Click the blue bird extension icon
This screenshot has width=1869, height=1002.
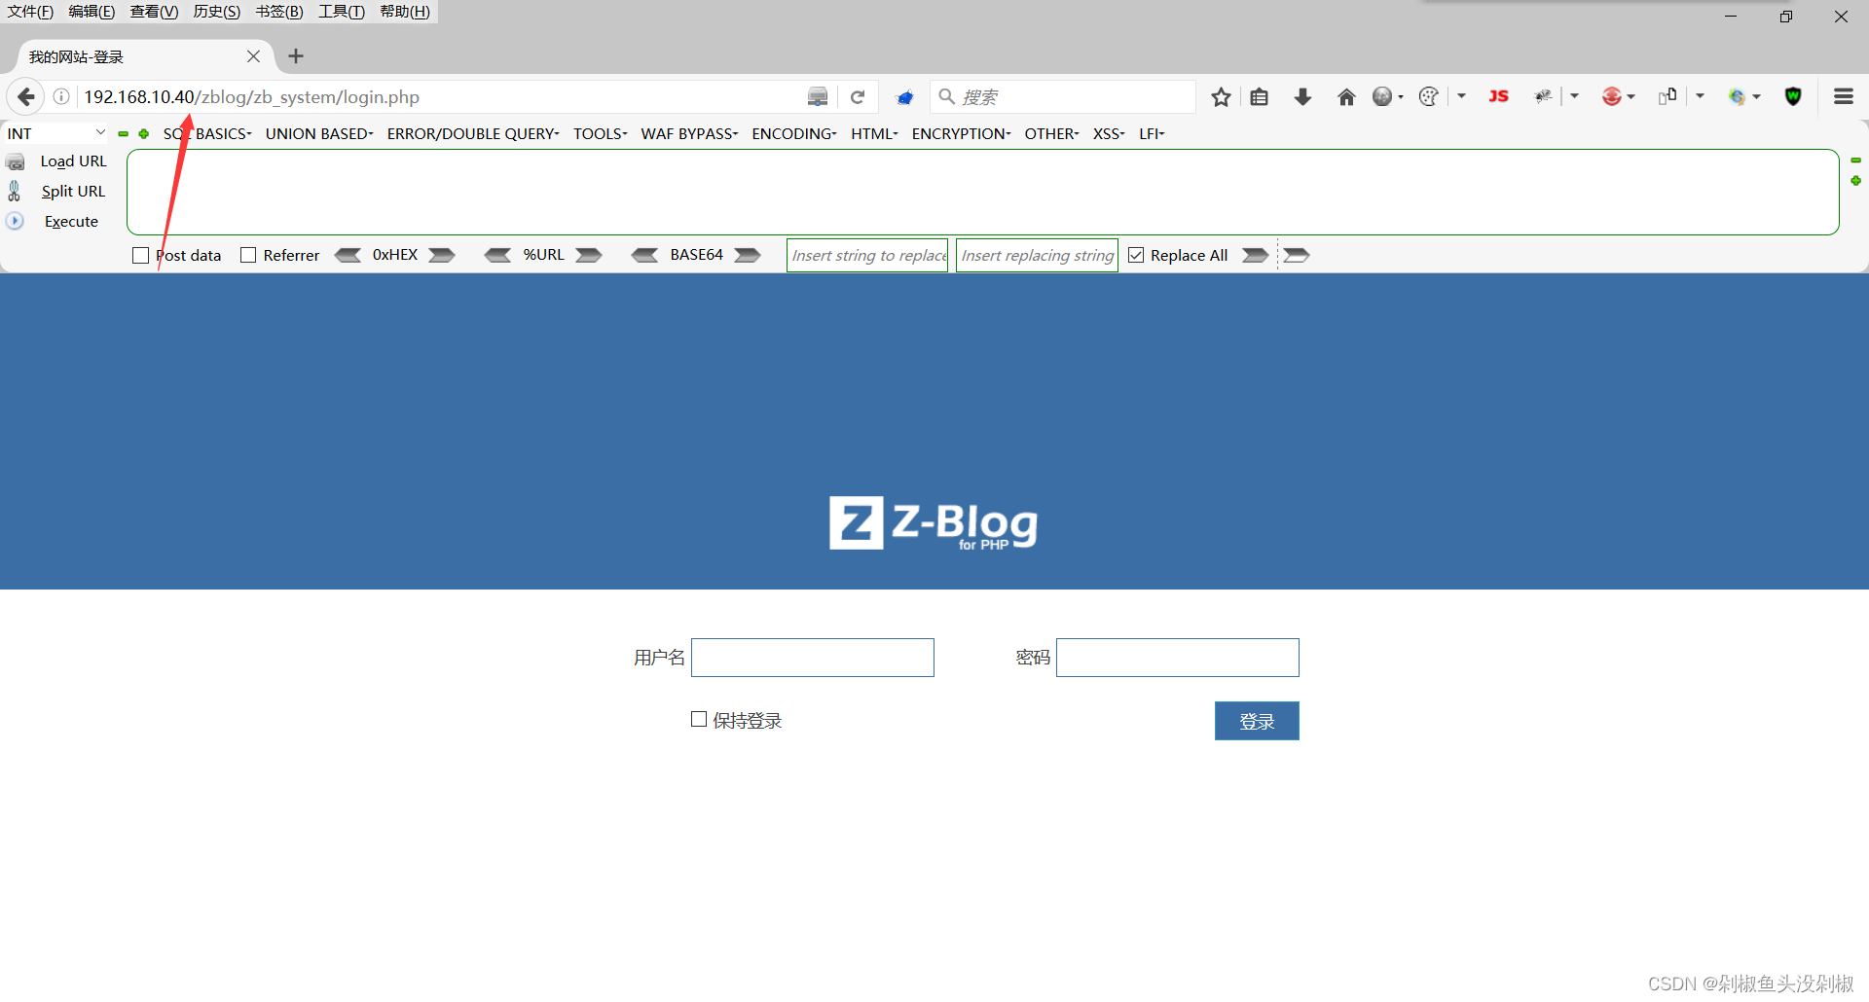905,97
